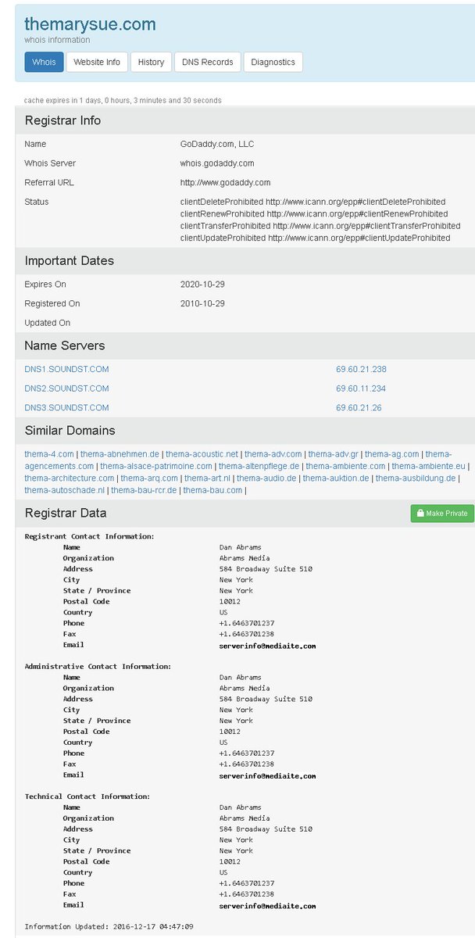Open the DNS1.SOUNDST.COM name server link
This screenshot has height=938, width=475.
point(66,369)
